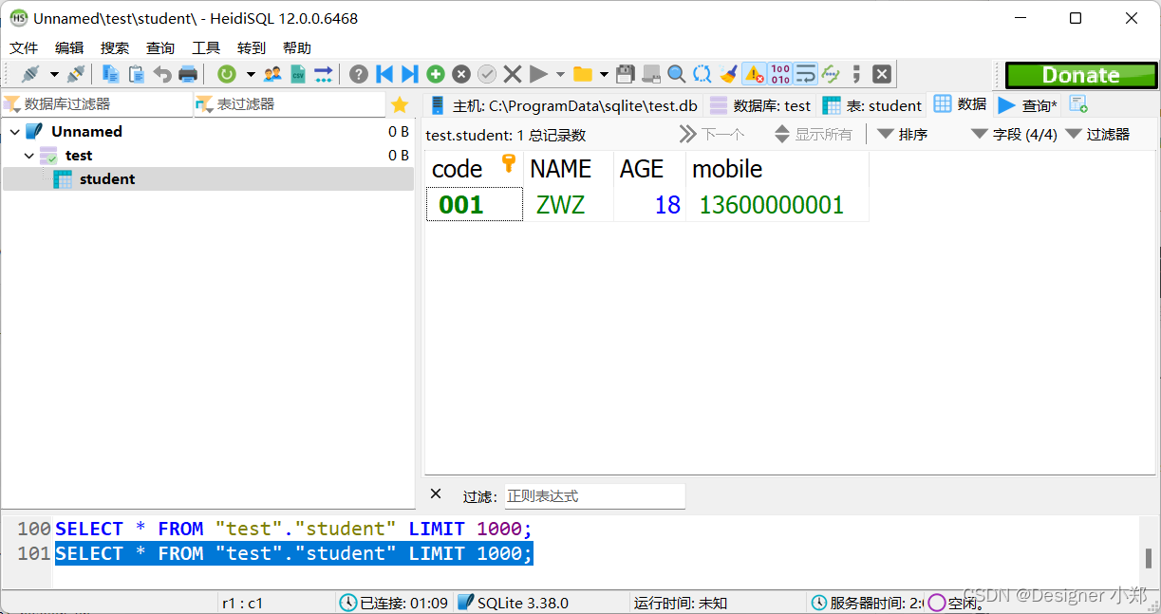The height and width of the screenshot is (614, 1161).
Task: Switch to the 数据库: test tab
Action: 761,105
